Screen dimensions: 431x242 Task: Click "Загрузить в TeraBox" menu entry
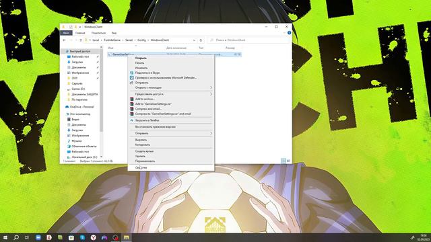click(x=147, y=120)
